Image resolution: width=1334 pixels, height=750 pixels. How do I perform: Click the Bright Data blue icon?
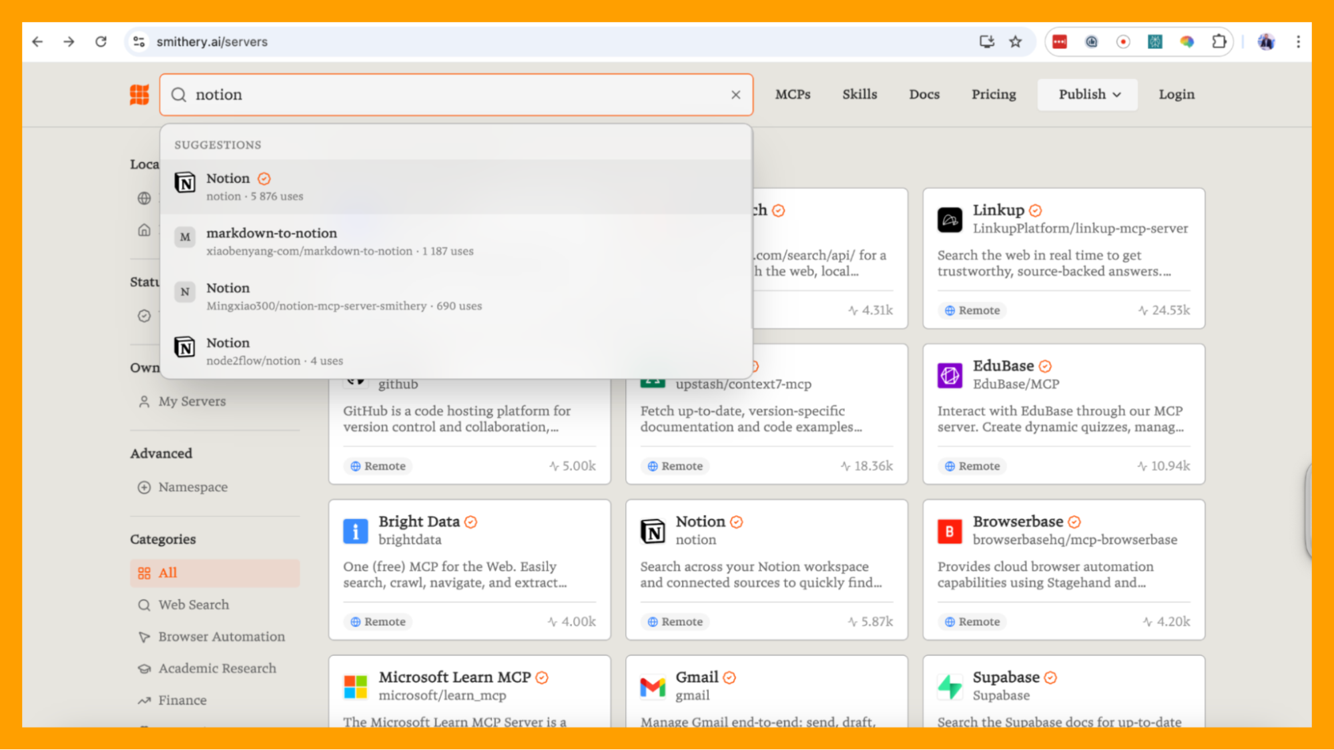point(356,531)
